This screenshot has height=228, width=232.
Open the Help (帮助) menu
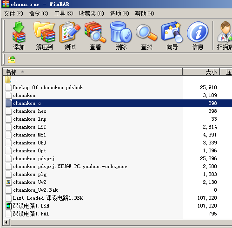[x=145, y=13]
